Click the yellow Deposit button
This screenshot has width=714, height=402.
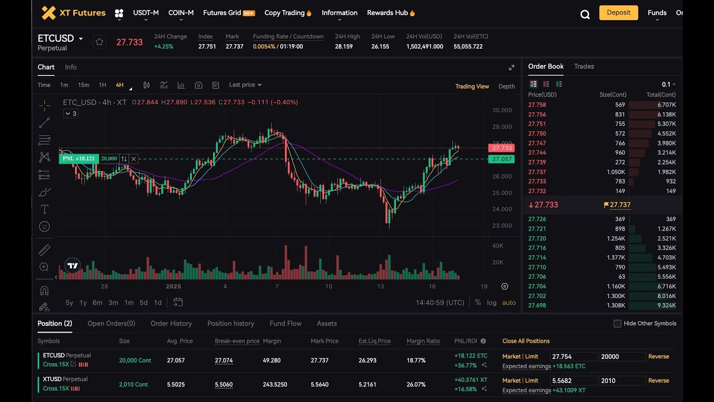click(619, 13)
